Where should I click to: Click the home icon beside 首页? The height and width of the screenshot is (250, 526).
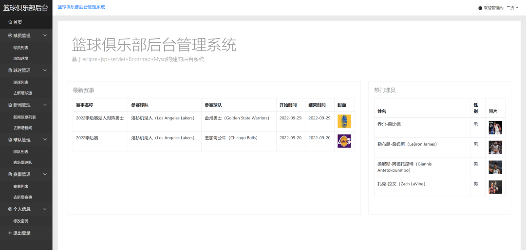[10, 22]
